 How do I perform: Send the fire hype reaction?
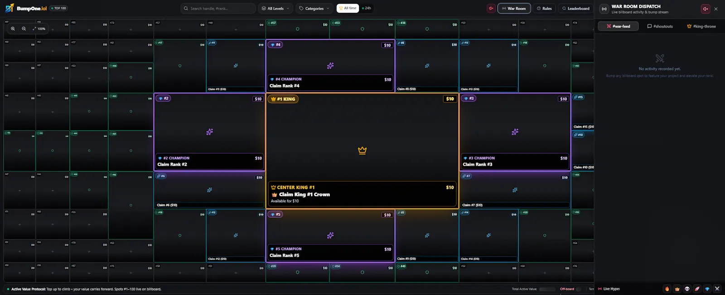tap(667, 289)
